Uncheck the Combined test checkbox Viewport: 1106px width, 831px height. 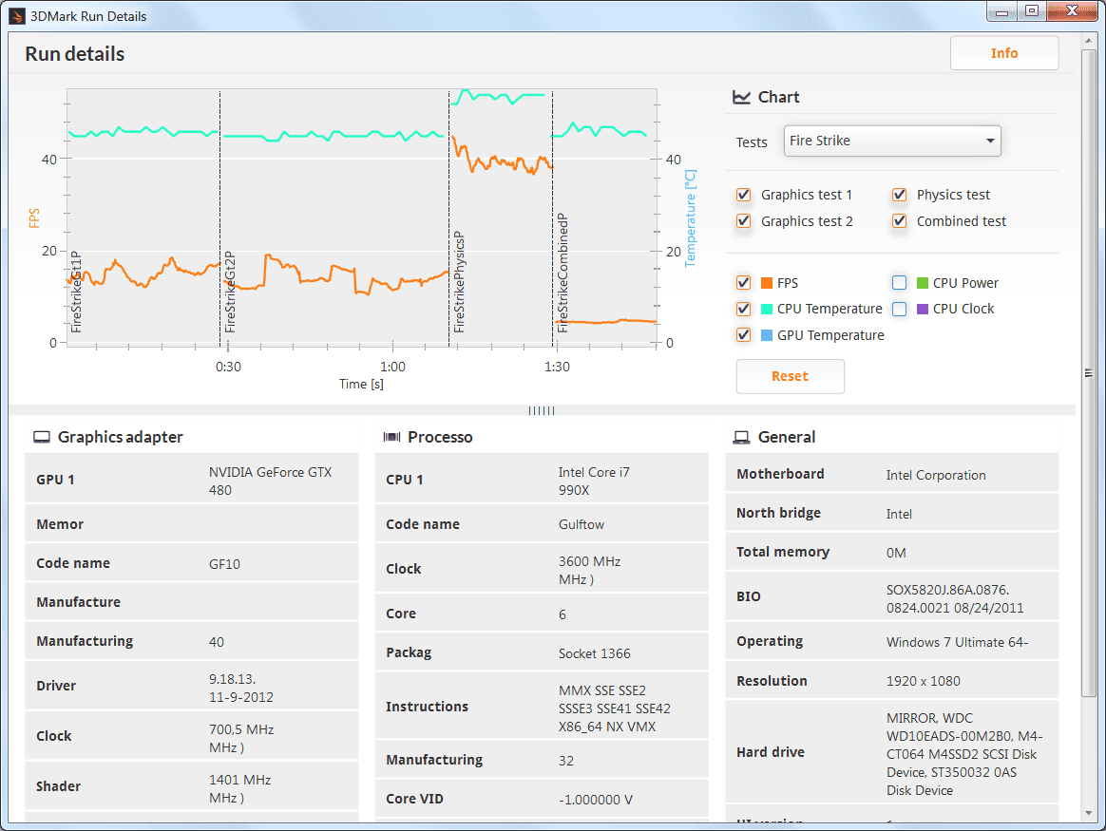(899, 220)
